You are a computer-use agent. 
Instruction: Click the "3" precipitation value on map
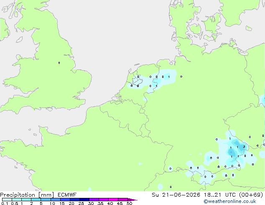244,147
